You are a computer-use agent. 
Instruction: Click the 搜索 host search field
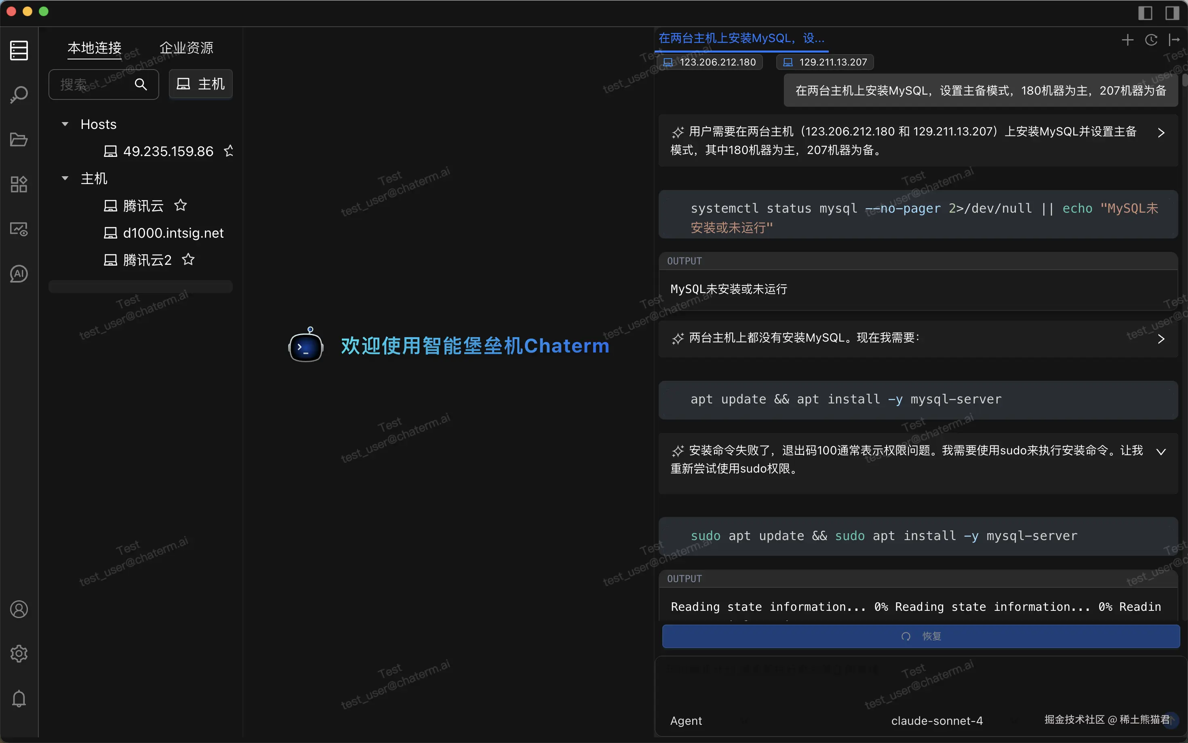[x=93, y=84]
